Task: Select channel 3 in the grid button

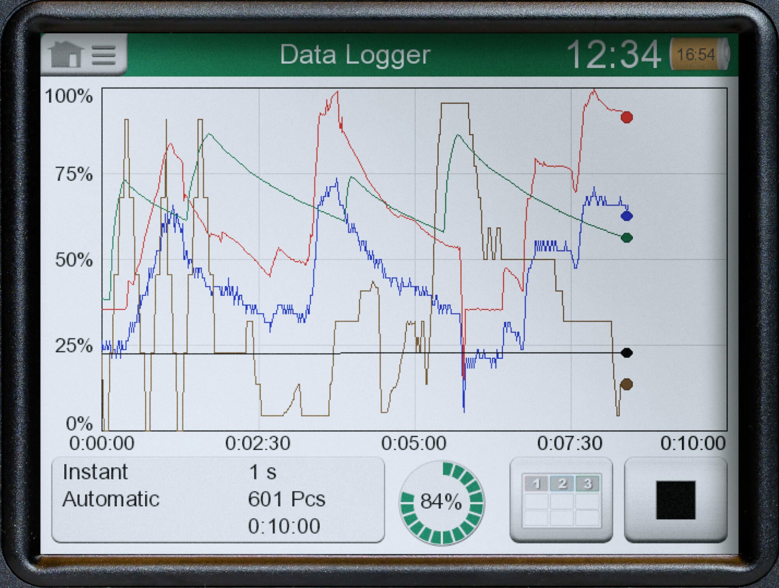Action: [x=587, y=484]
